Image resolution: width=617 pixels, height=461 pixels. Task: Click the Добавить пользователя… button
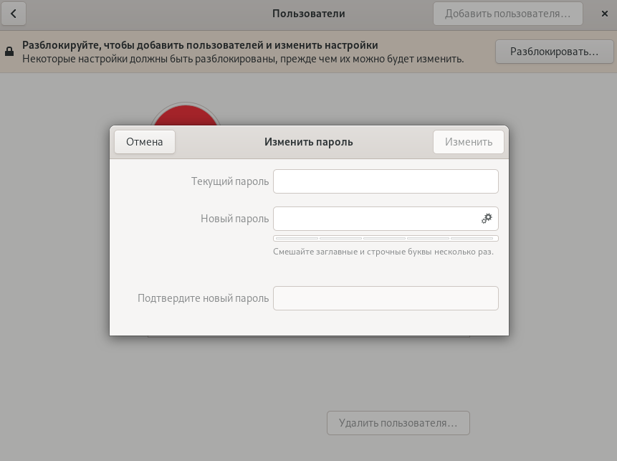(508, 14)
